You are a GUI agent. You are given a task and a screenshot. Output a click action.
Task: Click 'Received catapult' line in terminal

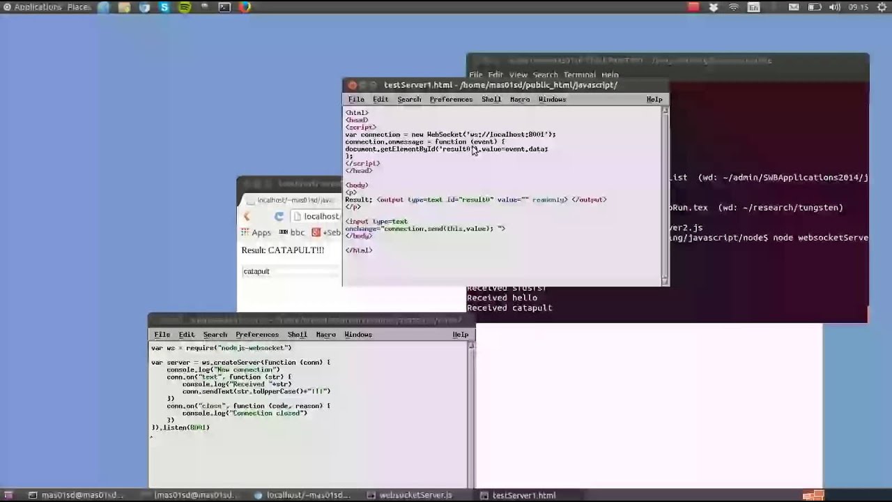click(509, 307)
